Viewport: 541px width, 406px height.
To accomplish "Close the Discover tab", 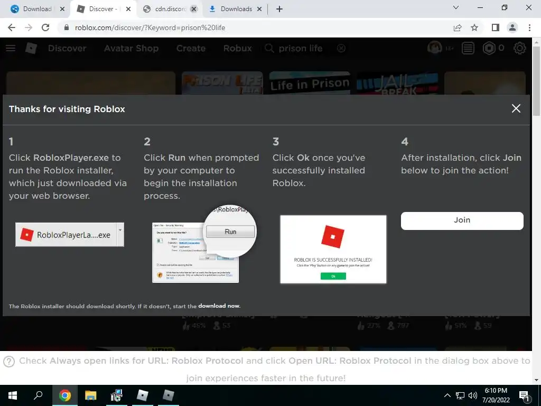I will (128, 9).
